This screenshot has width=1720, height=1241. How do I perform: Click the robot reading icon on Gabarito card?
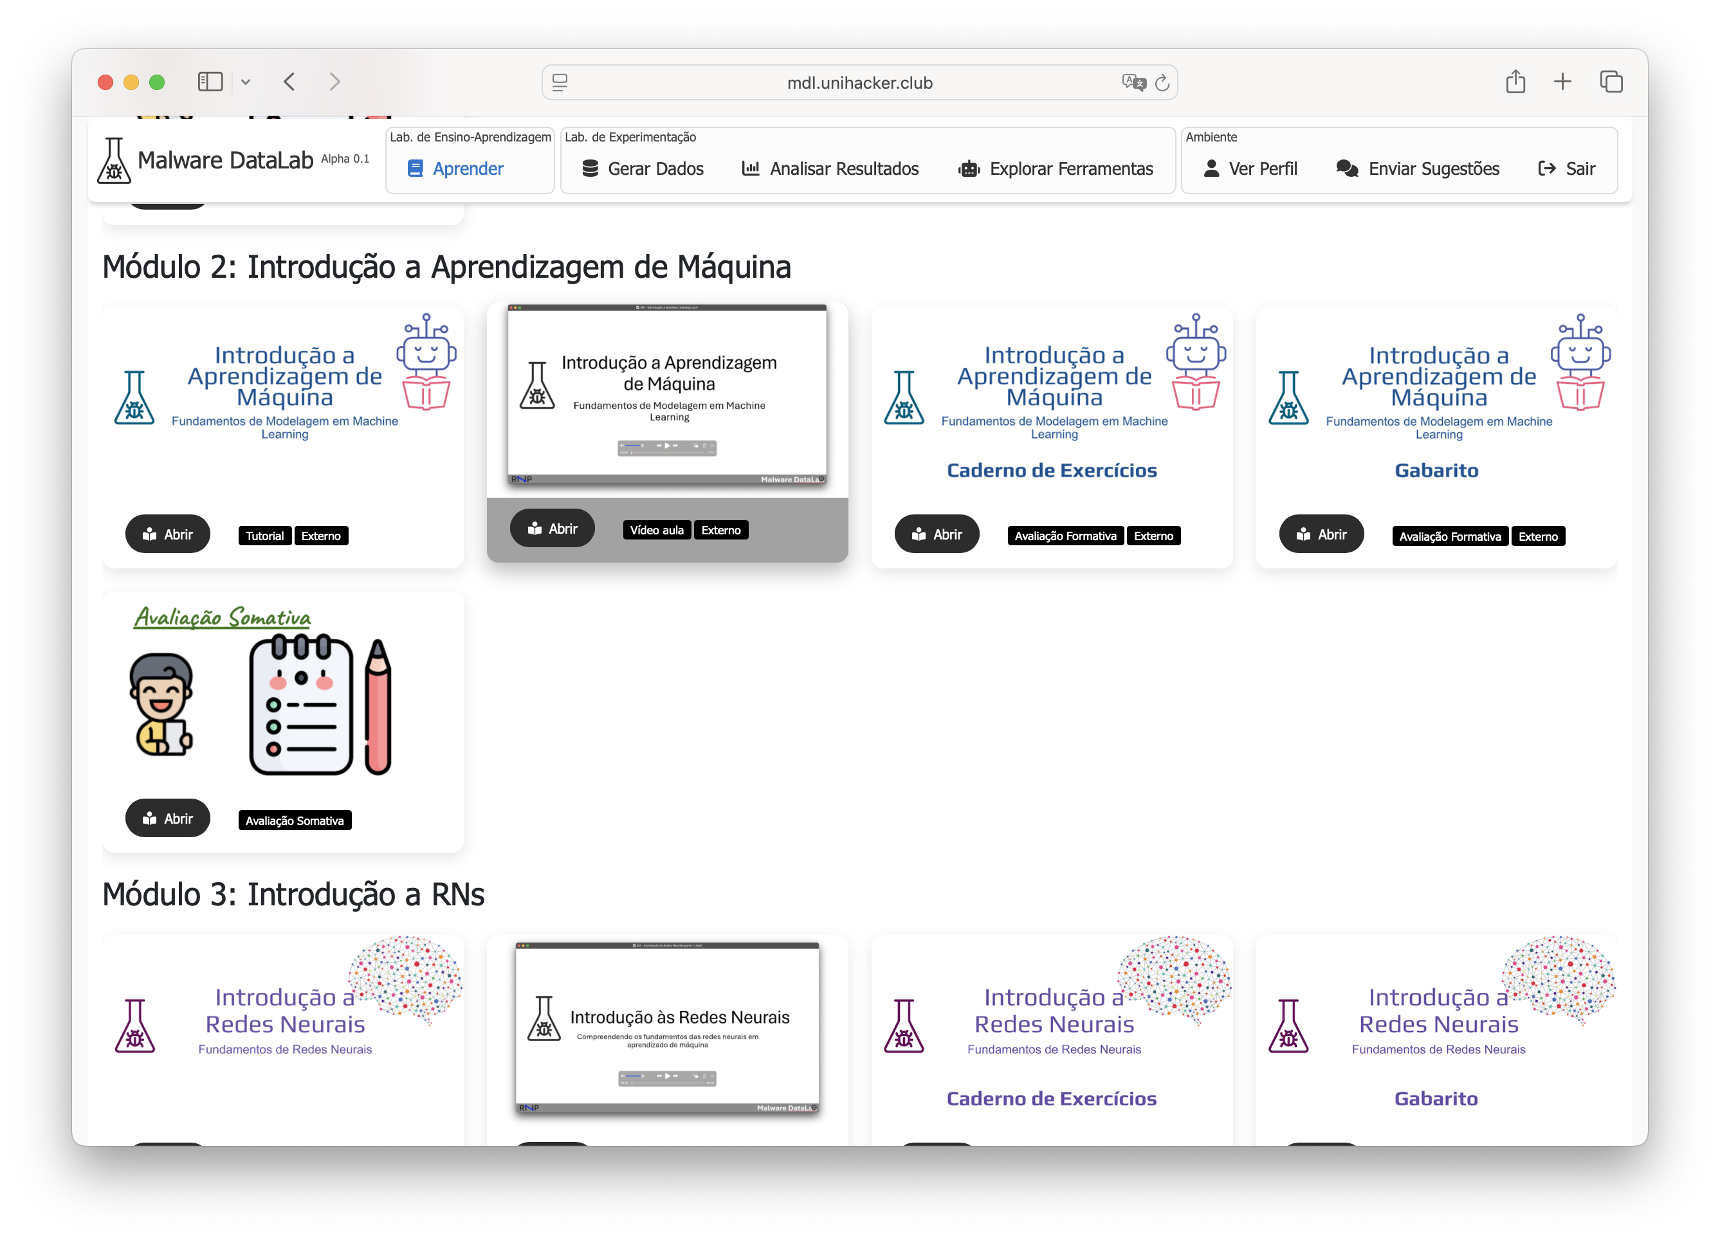point(1580,361)
